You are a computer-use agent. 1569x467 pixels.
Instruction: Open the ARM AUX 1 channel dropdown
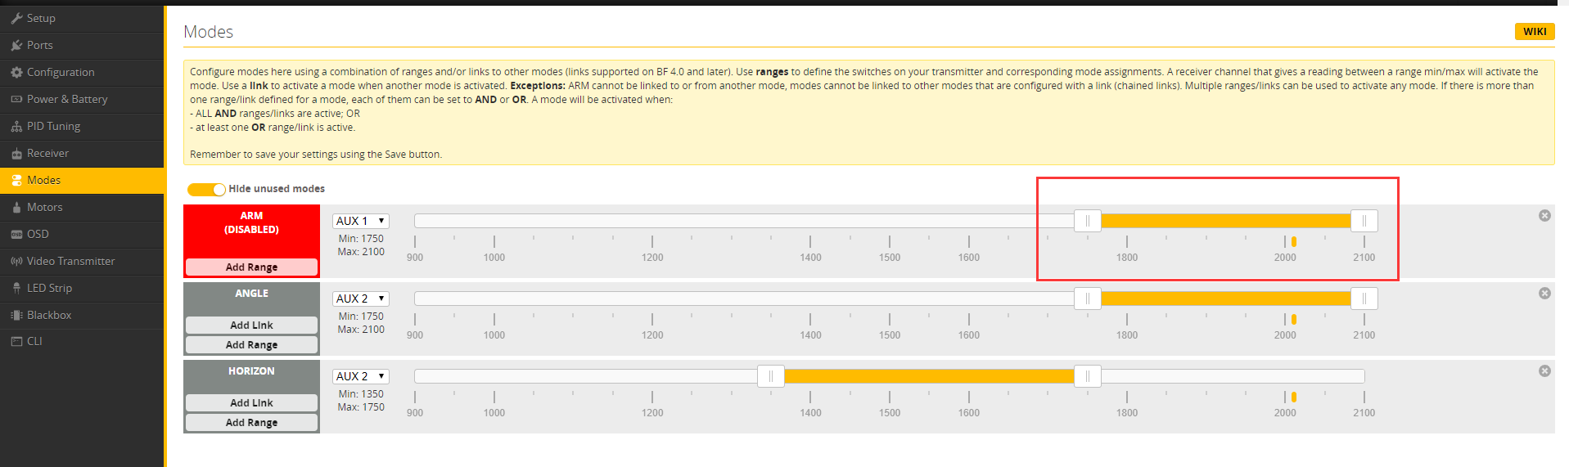pos(360,221)
